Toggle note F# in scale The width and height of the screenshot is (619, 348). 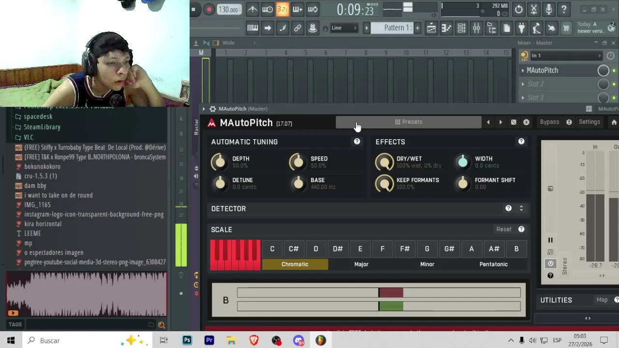click(x=405, y=249)
